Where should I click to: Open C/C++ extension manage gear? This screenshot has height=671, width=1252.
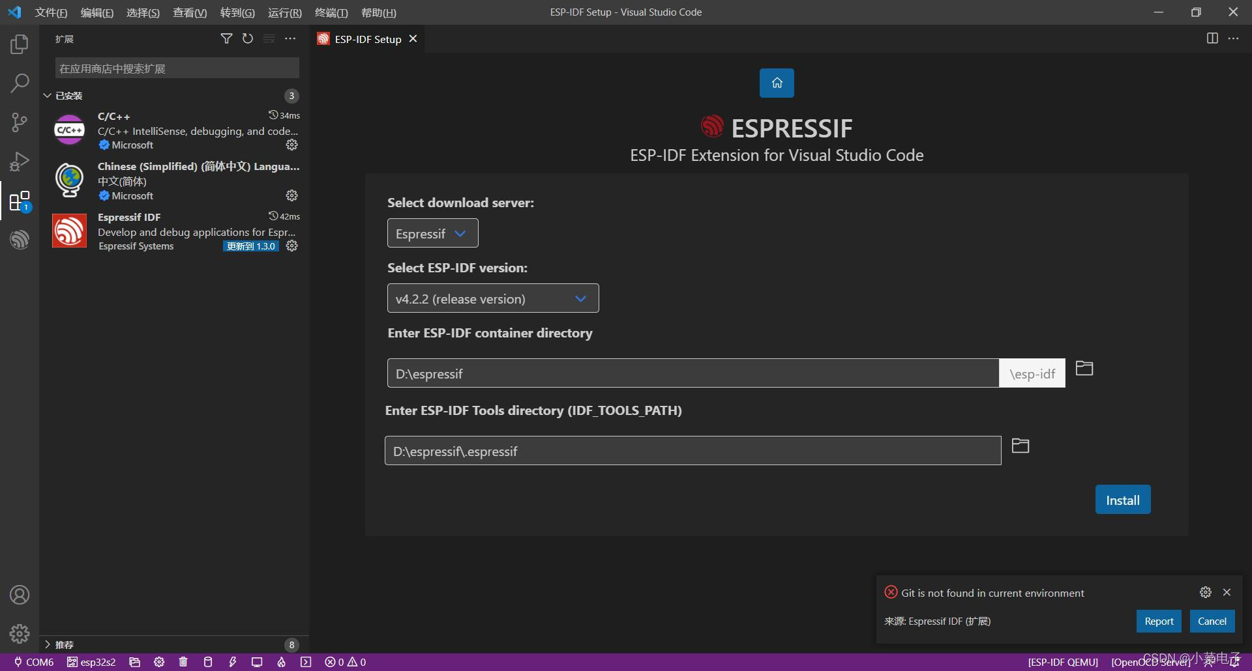(292, 145)
